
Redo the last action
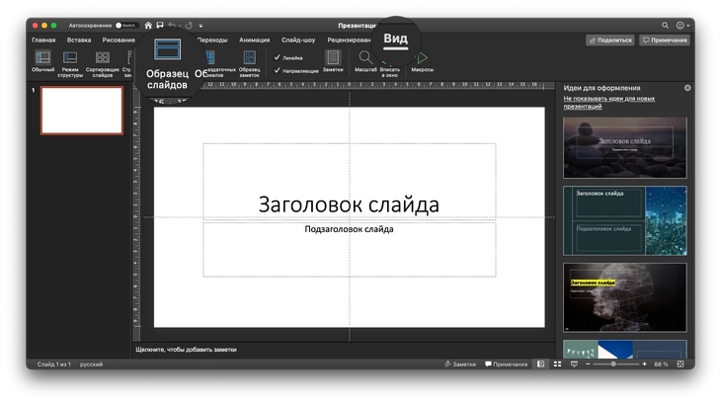[189, 26]
